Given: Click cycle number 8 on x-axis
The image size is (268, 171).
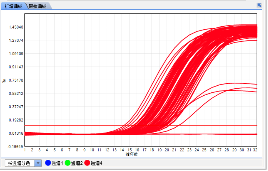Looking at the screenshot, I should pyautogui.click(x=77, y=150).
